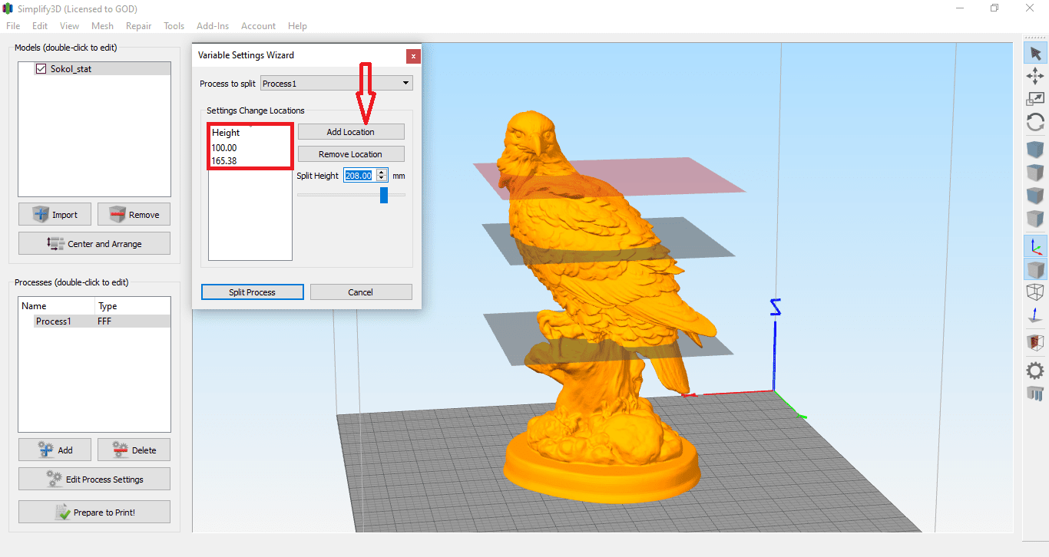
Task: Open the machine settings gear icon
Action: [1034, 371]
